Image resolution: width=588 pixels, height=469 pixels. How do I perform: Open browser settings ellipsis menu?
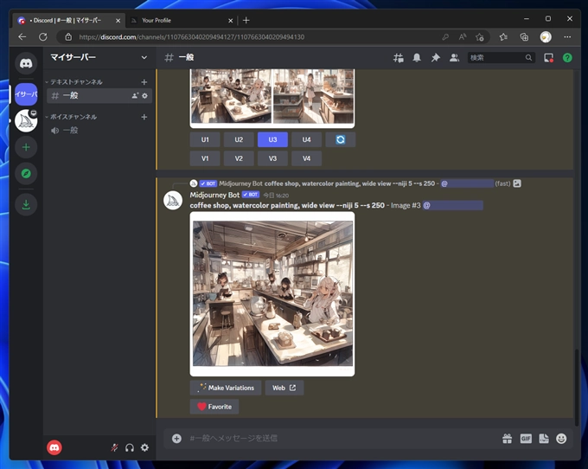(567, 36)
